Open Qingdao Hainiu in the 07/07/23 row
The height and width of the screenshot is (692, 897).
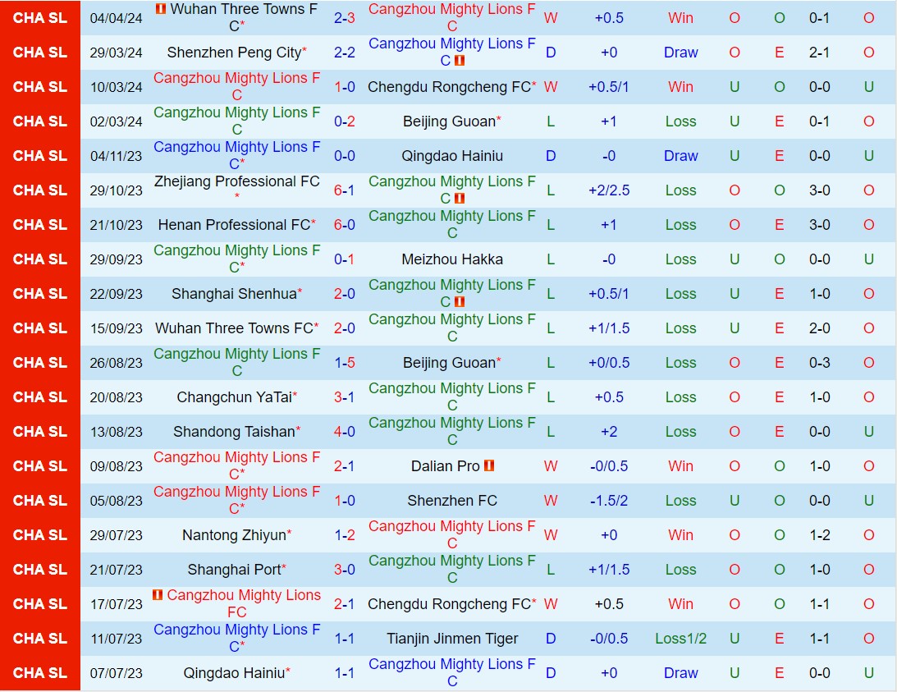tap(234, 673)
